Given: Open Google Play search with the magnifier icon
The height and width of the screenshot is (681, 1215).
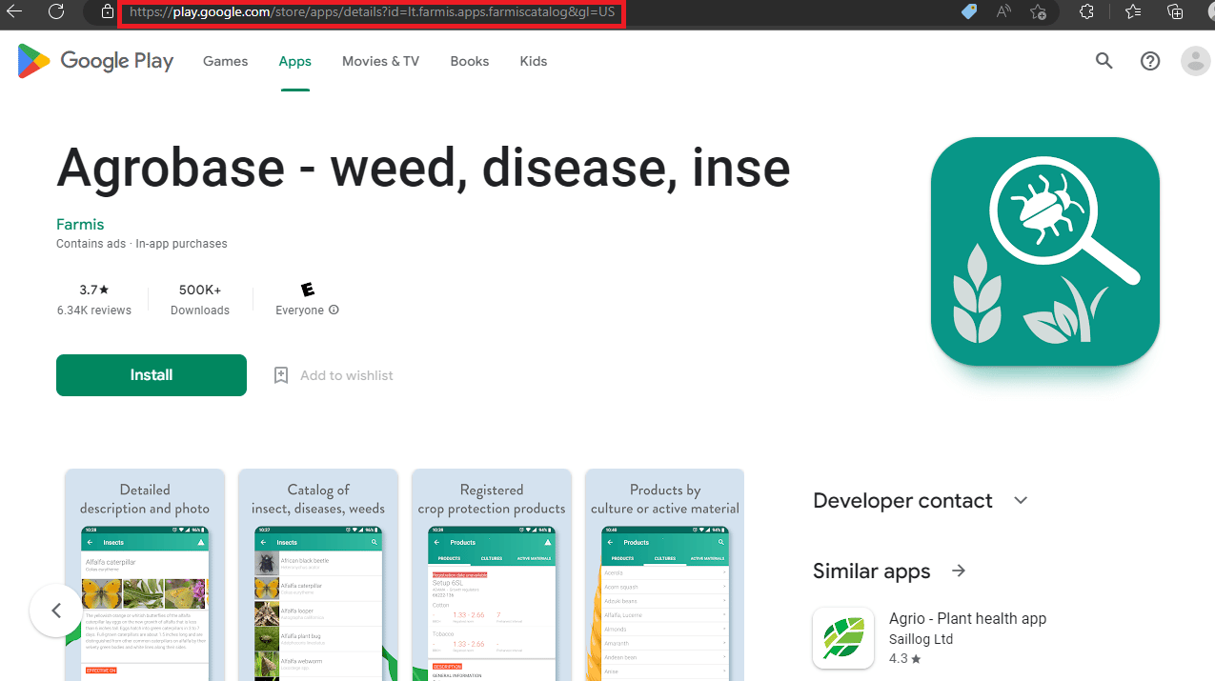Looking at the screenshot, I should [1104, 61].
